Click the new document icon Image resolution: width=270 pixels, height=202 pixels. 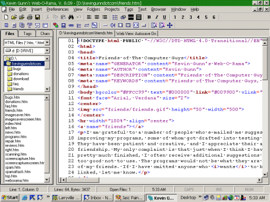pos(6,17)
